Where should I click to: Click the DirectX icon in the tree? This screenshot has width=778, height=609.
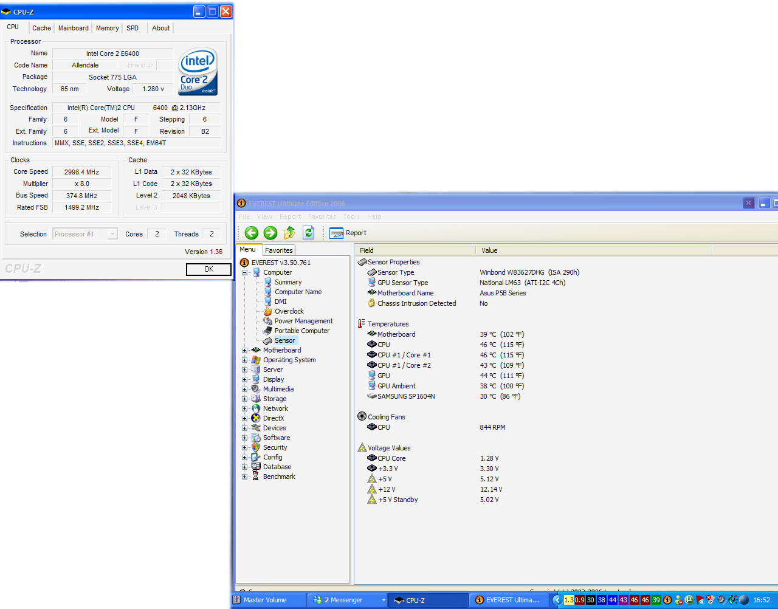pyautogui.click(x=256, y=418)
